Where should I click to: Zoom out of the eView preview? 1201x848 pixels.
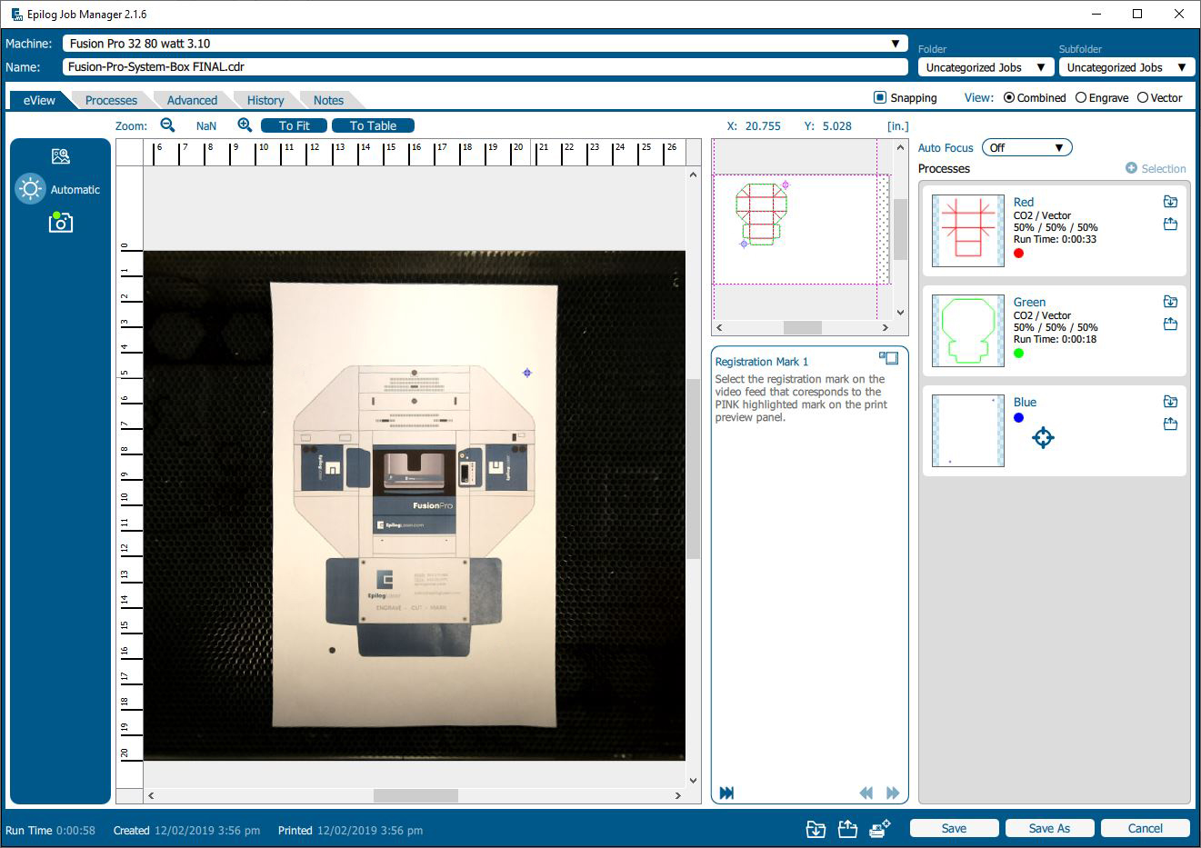pos(167,125)
